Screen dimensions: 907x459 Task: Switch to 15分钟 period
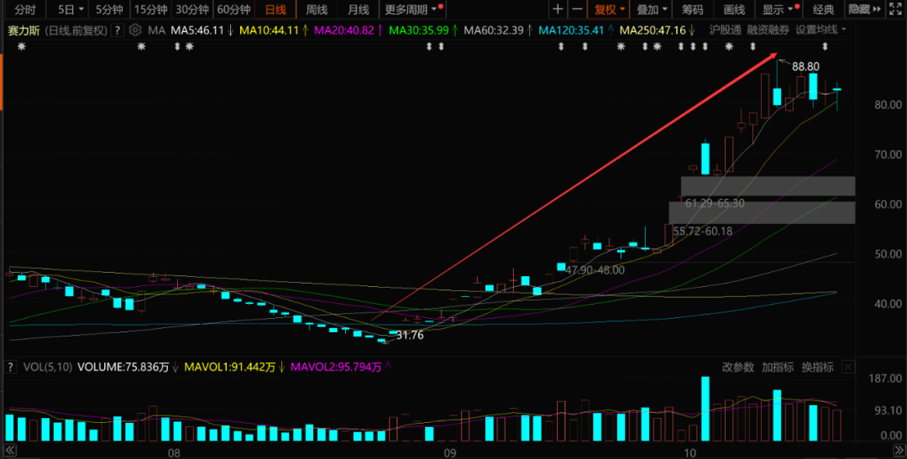(149, 9)
